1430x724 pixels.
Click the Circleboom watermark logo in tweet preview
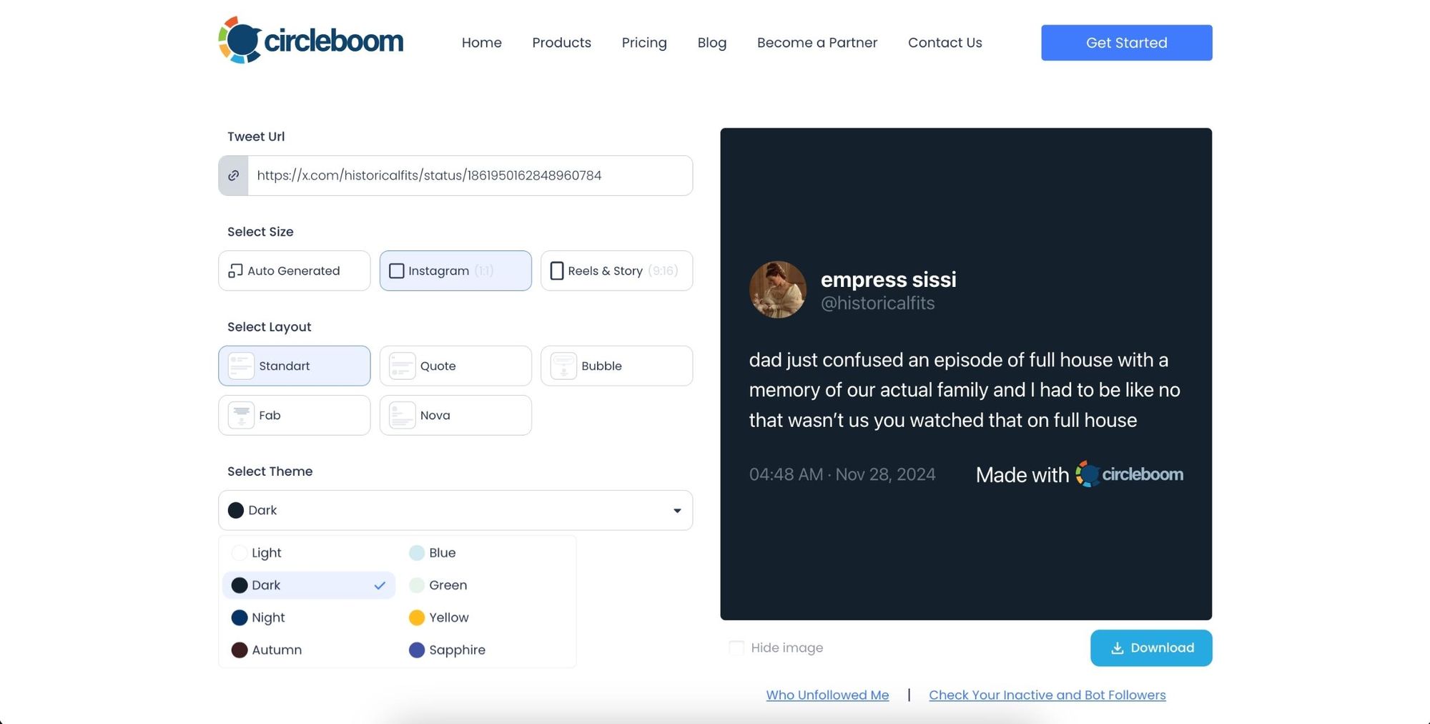click(1130, 474)
